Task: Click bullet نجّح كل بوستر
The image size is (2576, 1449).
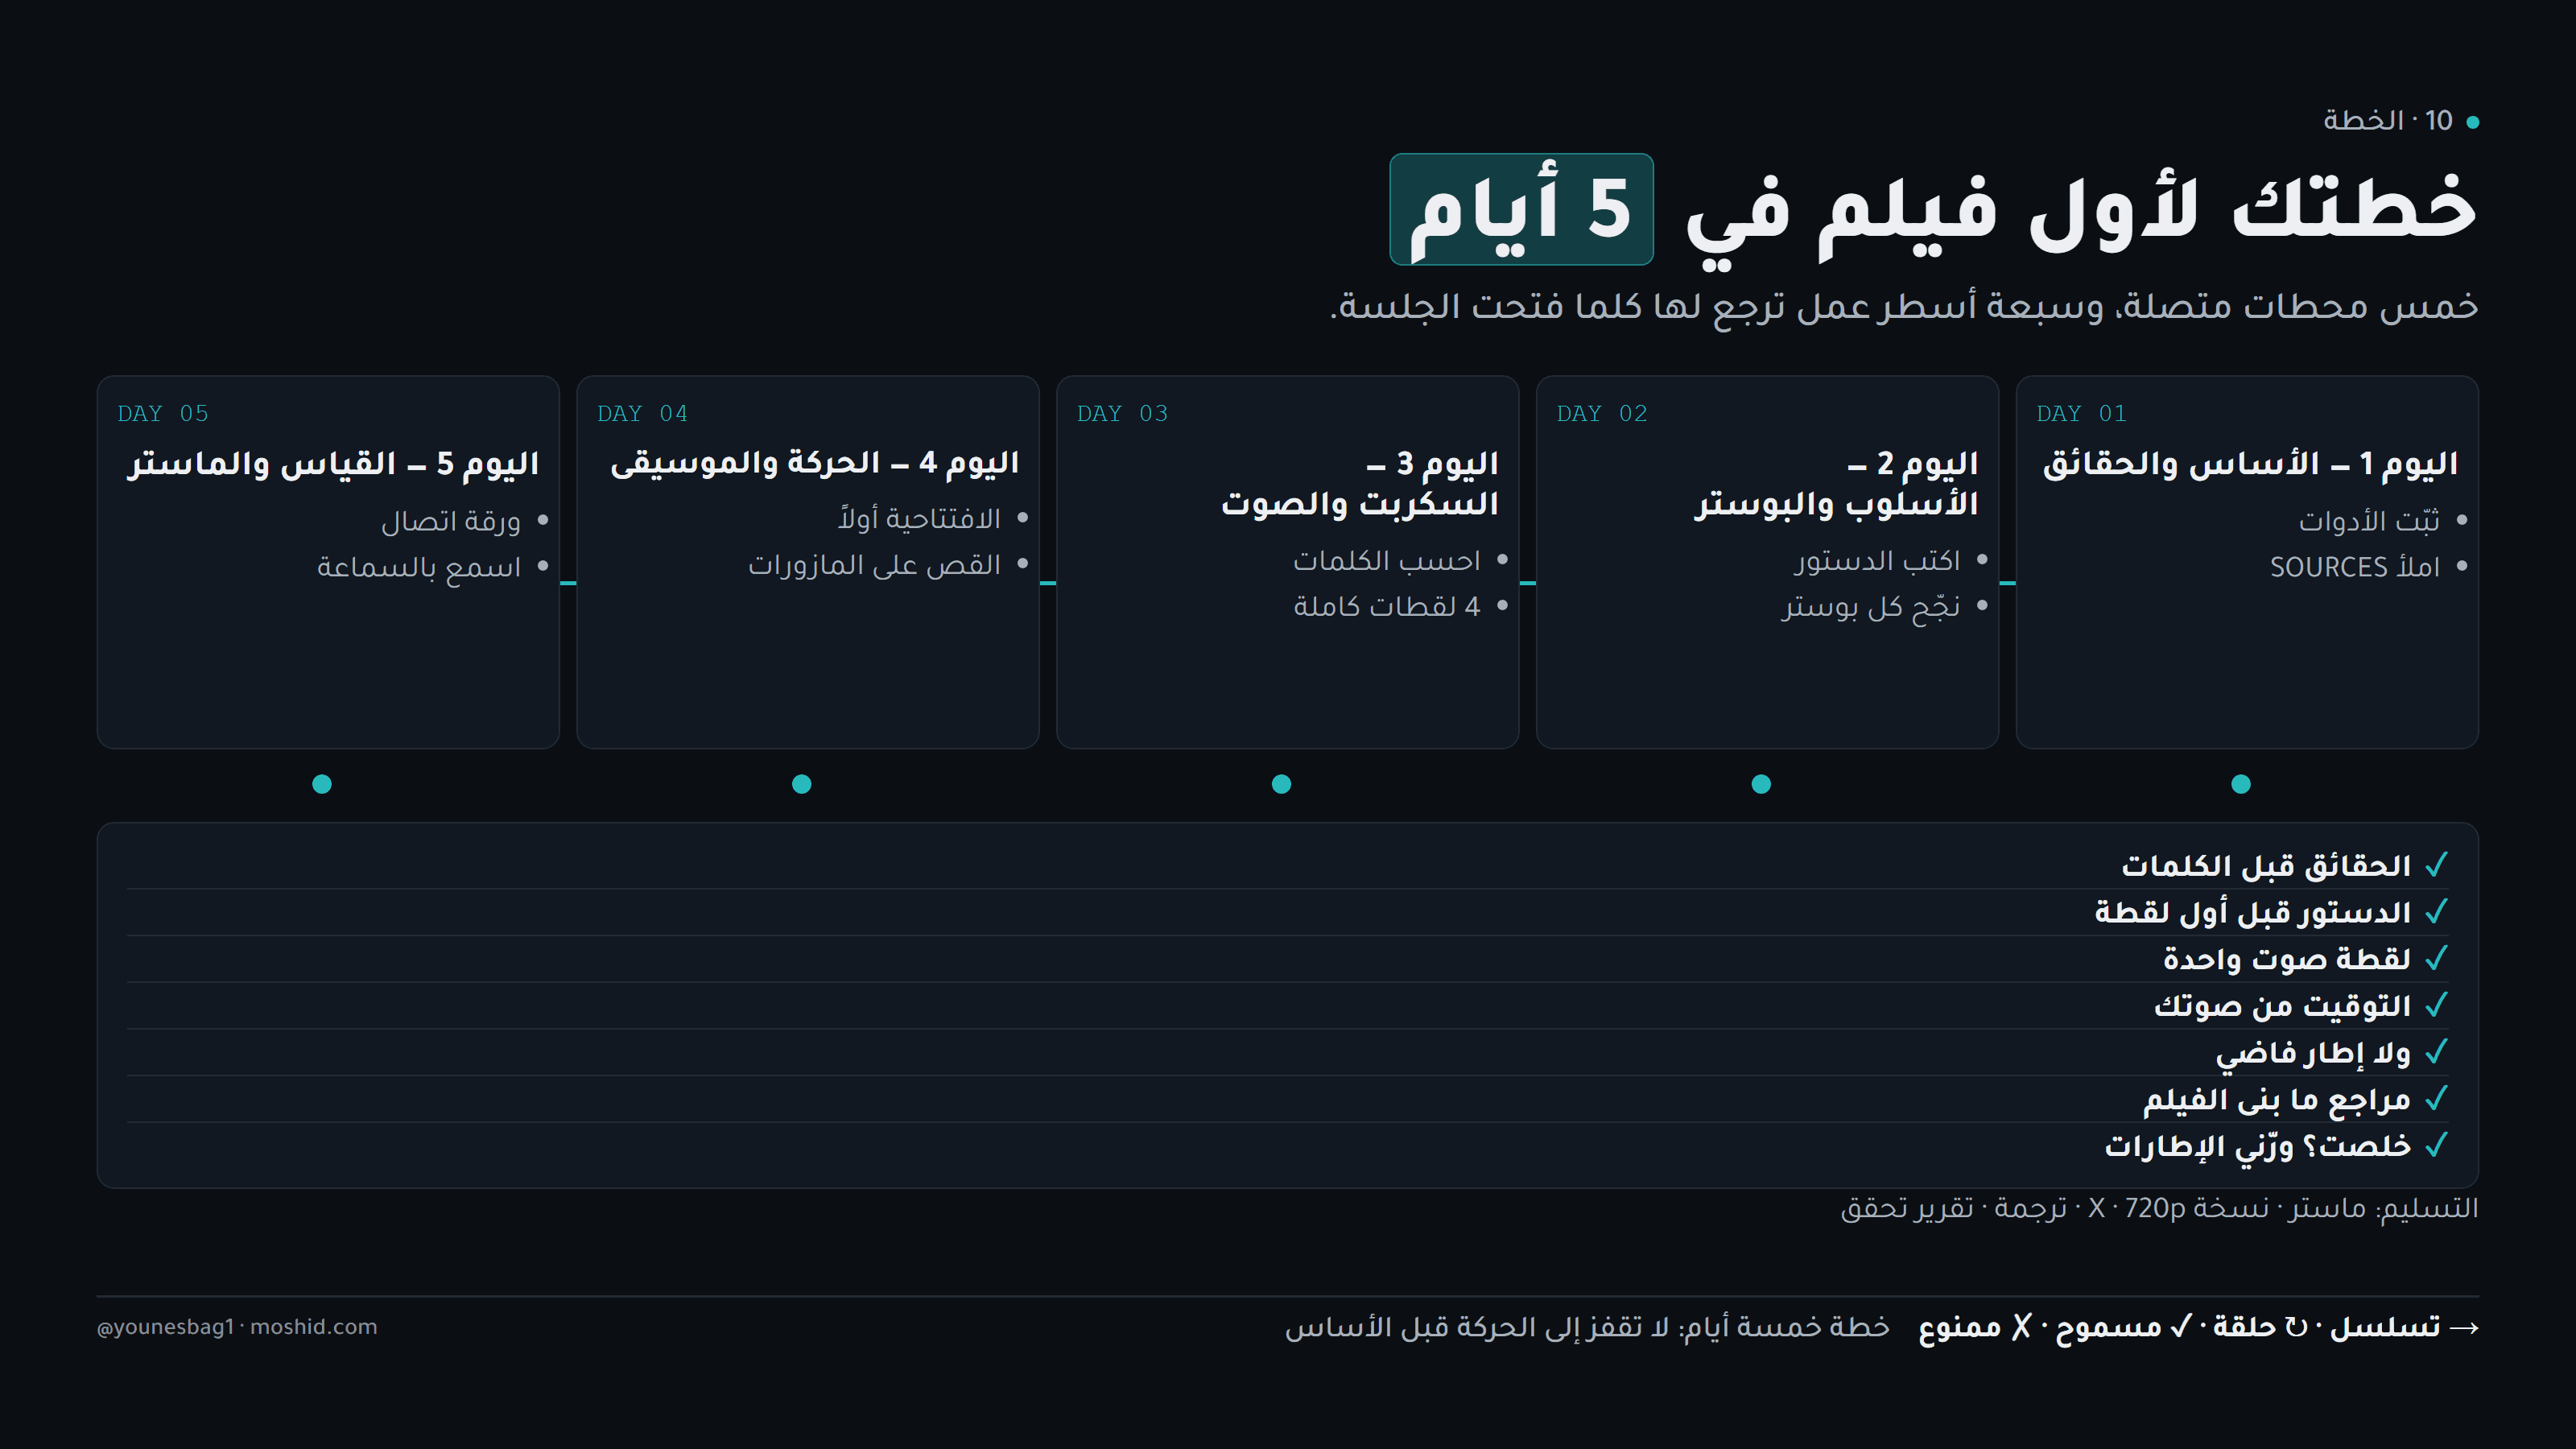Action: [x=1870, y=607]
